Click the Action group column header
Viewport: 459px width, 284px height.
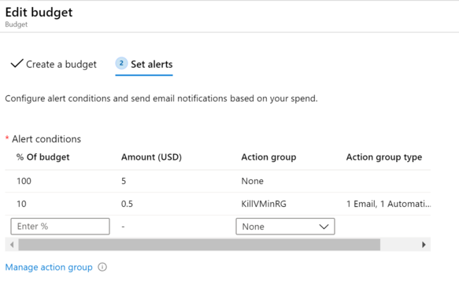(x=268, y=157)
